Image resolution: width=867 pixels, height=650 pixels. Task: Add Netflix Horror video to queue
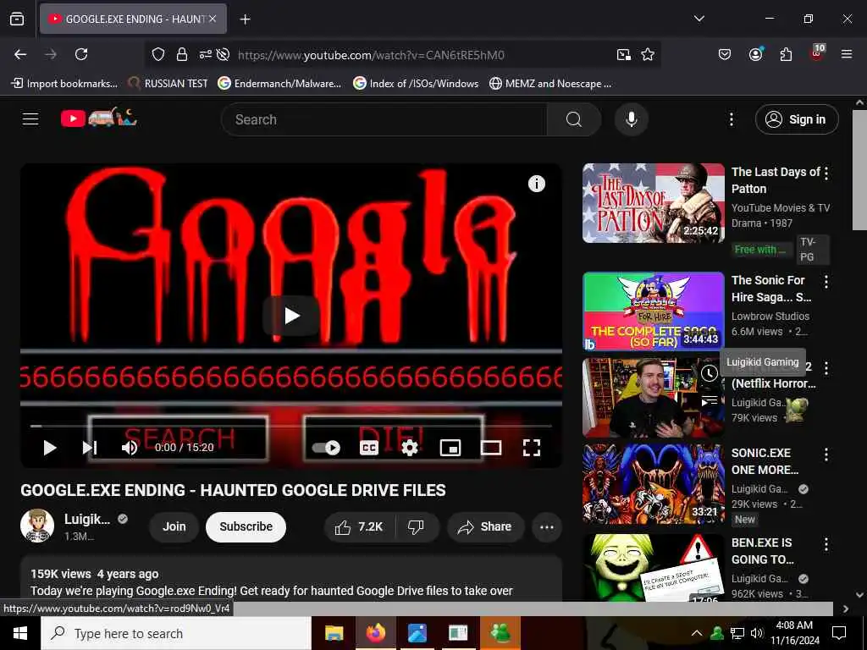tap(710, 400)
